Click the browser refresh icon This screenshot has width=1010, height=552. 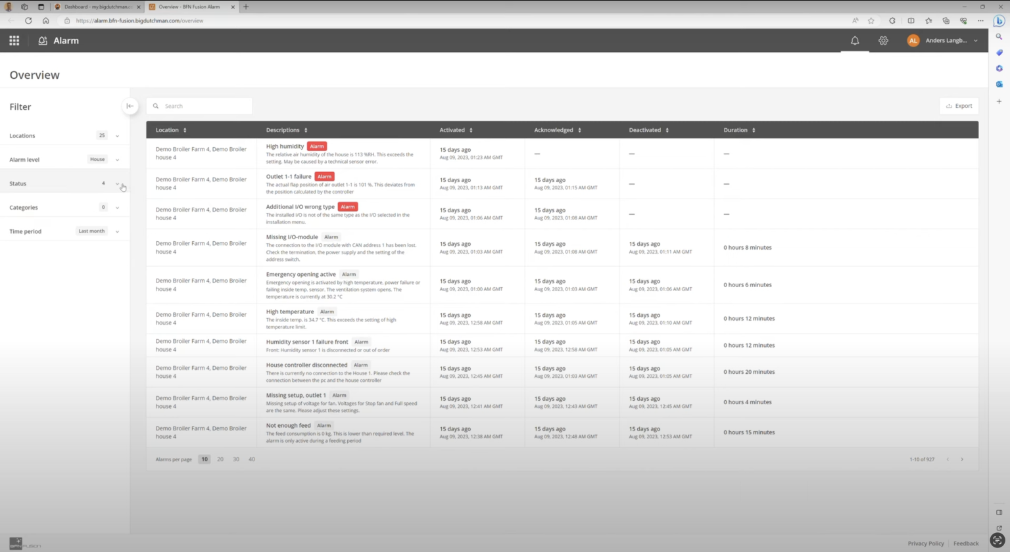[28, 20]
